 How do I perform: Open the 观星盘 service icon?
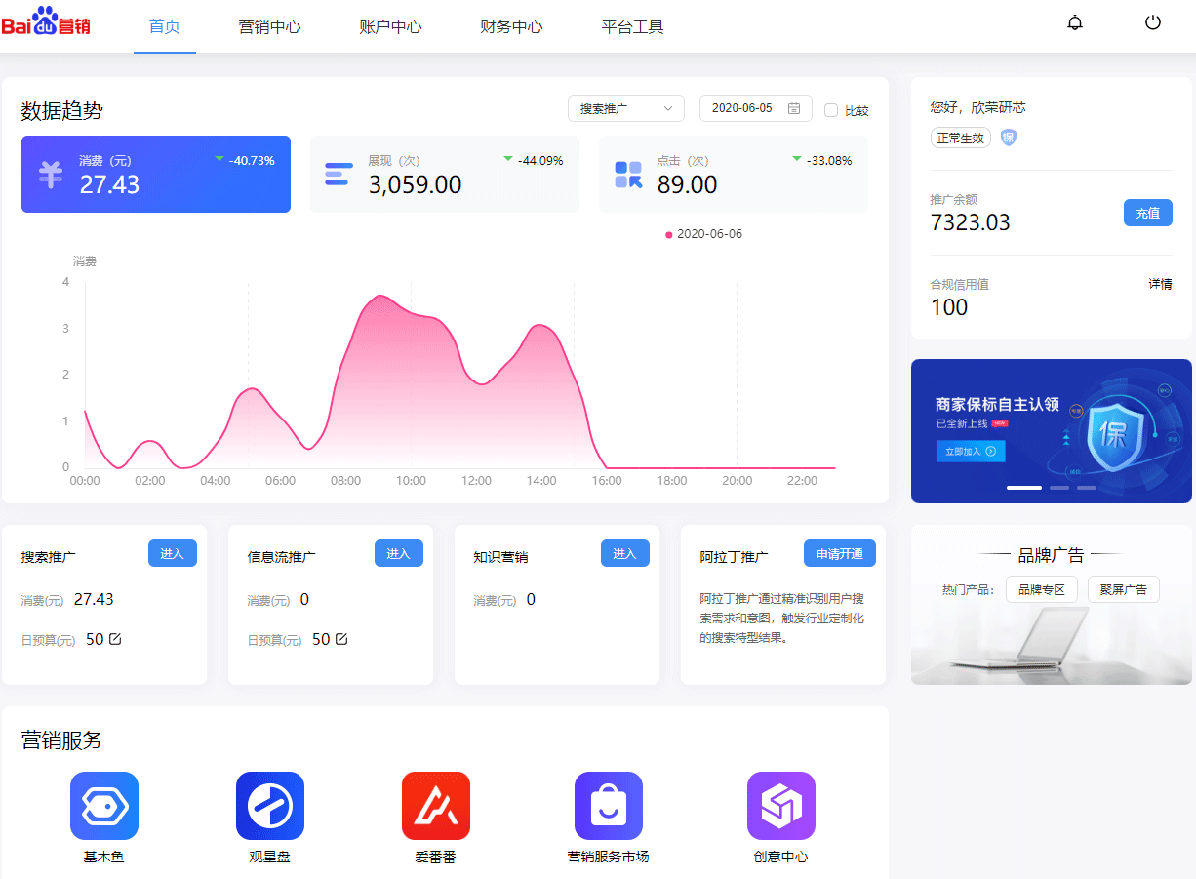(270, 806)
